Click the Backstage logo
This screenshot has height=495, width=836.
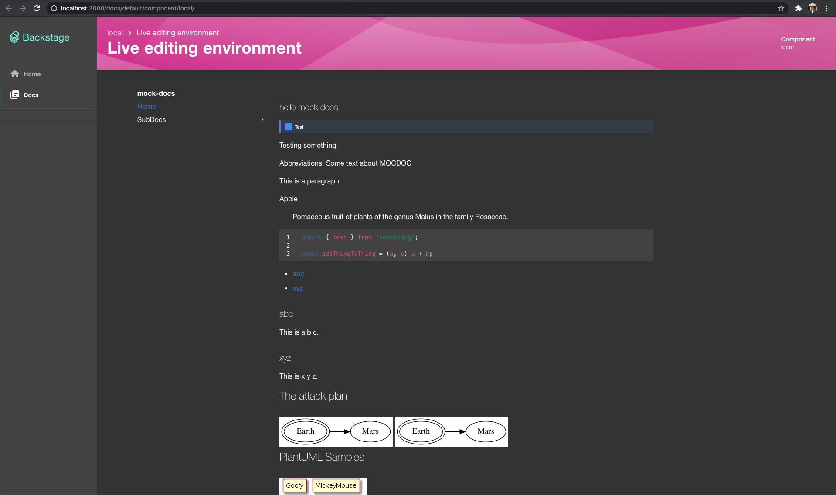[x=40, y=37]
